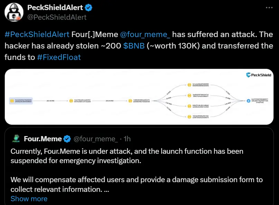The image size is (279, 205).
Task: Click first BNB coin node after 200.46 BNB
Action: [x=71, y=101]
